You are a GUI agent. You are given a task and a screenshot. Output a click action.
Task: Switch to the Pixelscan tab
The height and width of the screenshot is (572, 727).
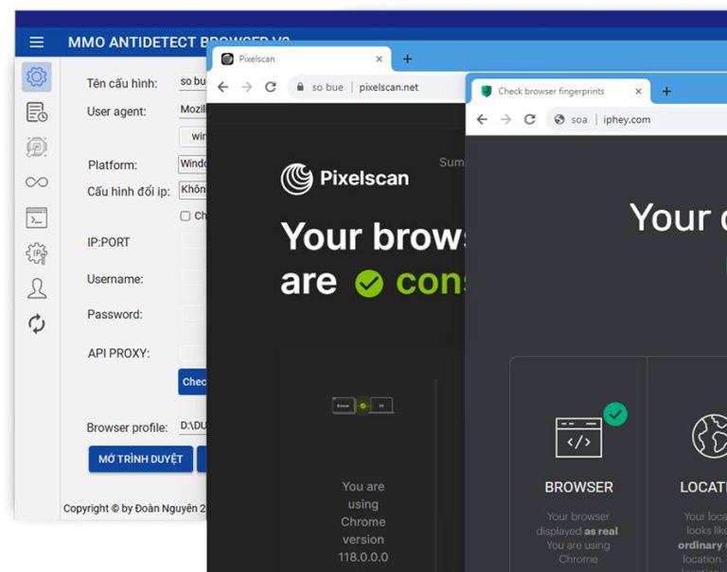(301, 59)
